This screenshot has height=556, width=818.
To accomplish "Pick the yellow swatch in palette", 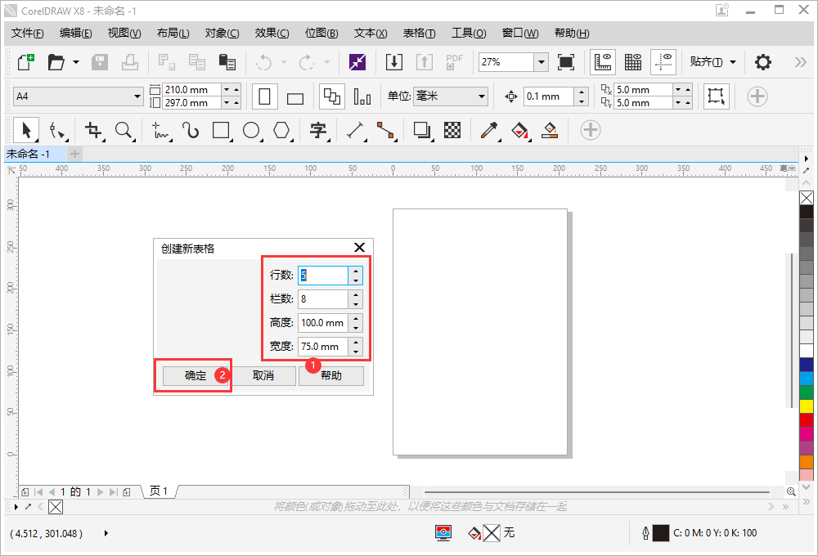I will [x=806, y=406].
